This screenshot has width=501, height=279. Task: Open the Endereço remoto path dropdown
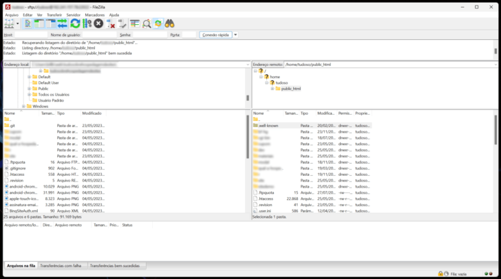495,65
